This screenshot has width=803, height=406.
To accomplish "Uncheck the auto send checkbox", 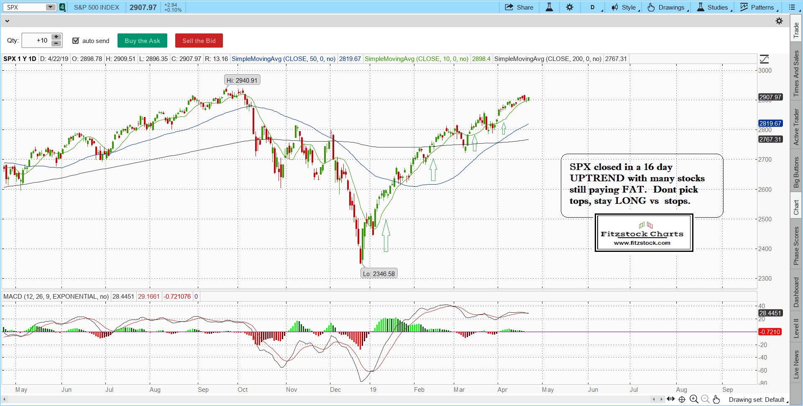I will pos(76,41).
